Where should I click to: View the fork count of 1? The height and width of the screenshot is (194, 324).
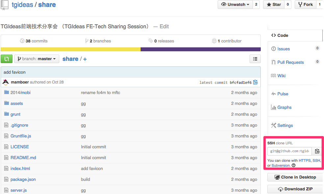(320, 5)
